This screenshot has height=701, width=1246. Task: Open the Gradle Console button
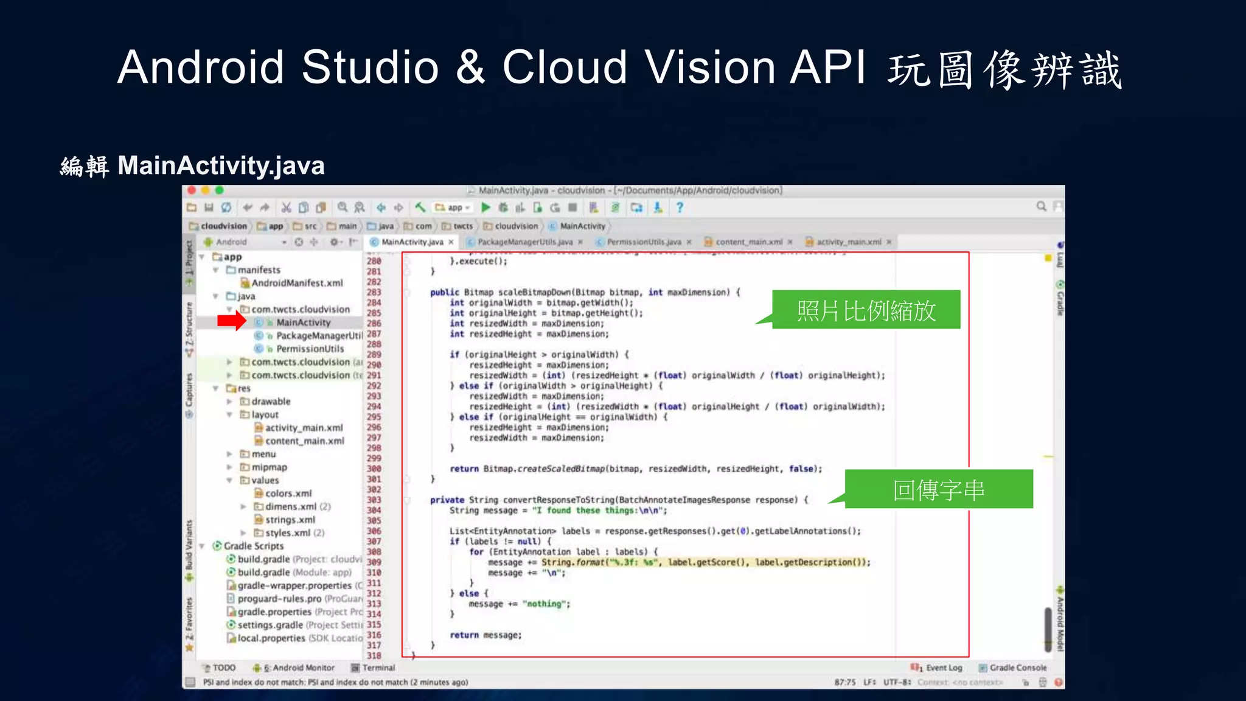[x=1013, y=668]
